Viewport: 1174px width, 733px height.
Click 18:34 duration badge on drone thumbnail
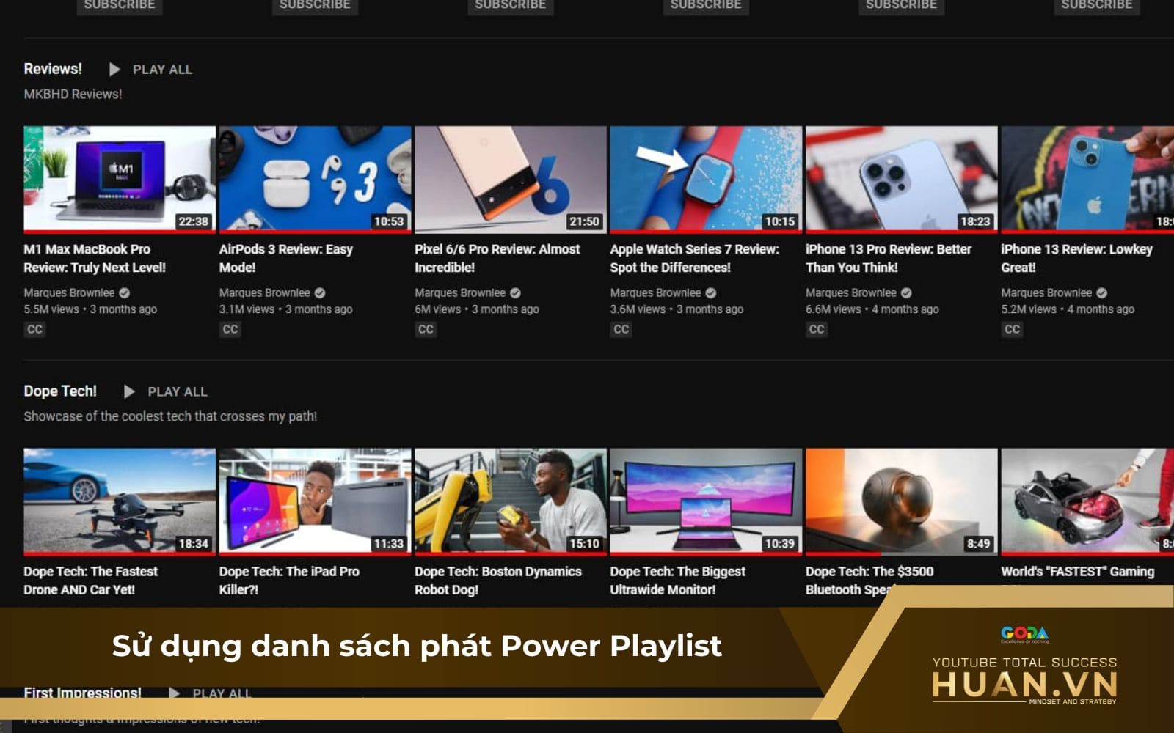tap(194, 544)
